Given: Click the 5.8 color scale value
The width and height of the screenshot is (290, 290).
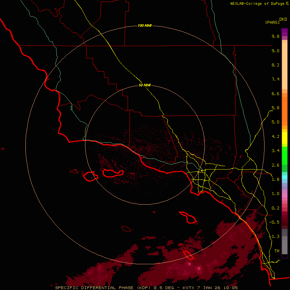Looking at the screenshot, I should tap(275, 108).
